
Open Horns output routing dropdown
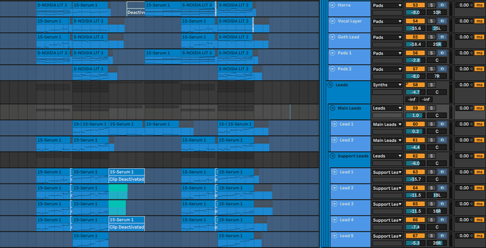[x=387, y=5]
